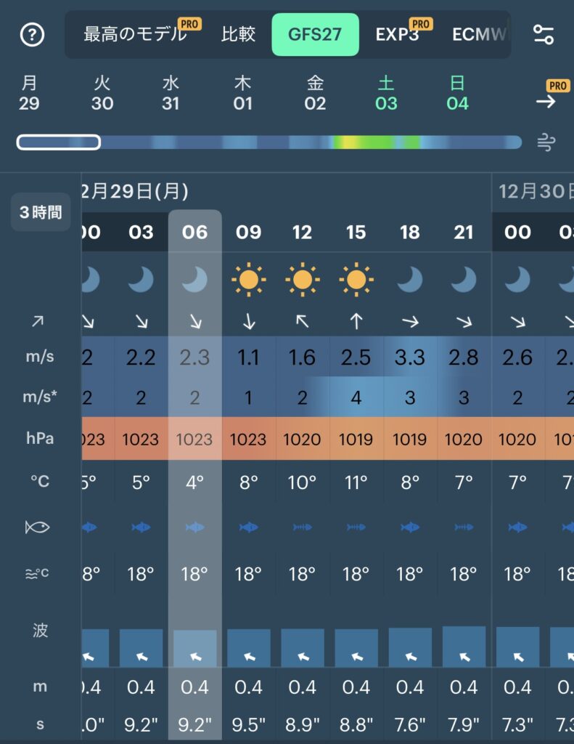Select the 最高のモデル PRO tab
574x744 pixels.
click(136, 34)
